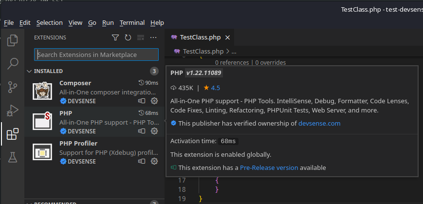Open the Testing flask icon
The height and width of the screenshot is (204, 423).
[13, 157]
